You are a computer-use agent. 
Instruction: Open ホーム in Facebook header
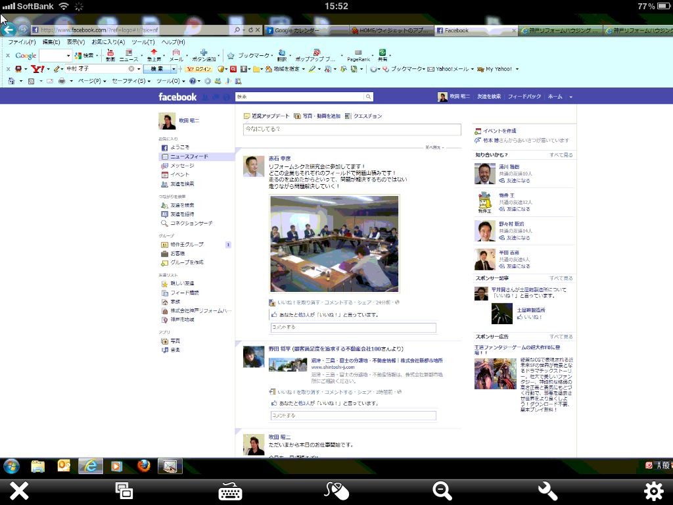point(555,97)
